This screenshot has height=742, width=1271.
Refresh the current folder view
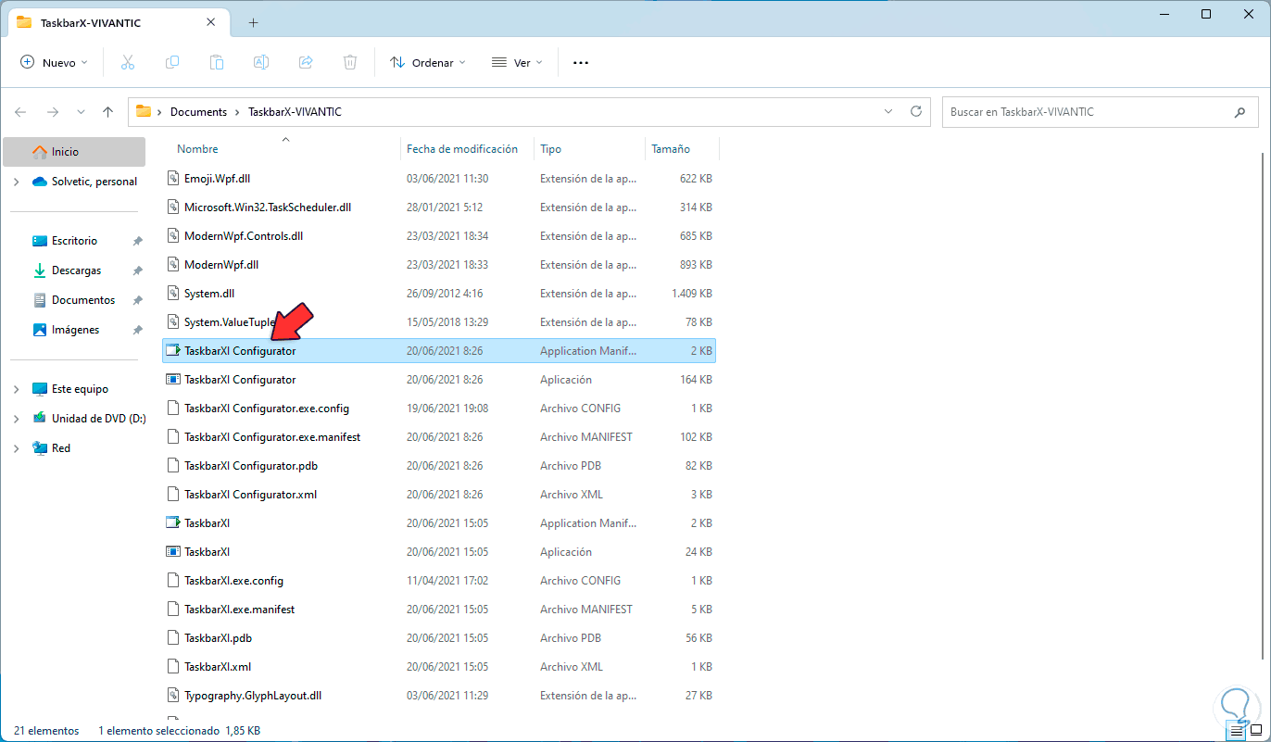[916, 111]
